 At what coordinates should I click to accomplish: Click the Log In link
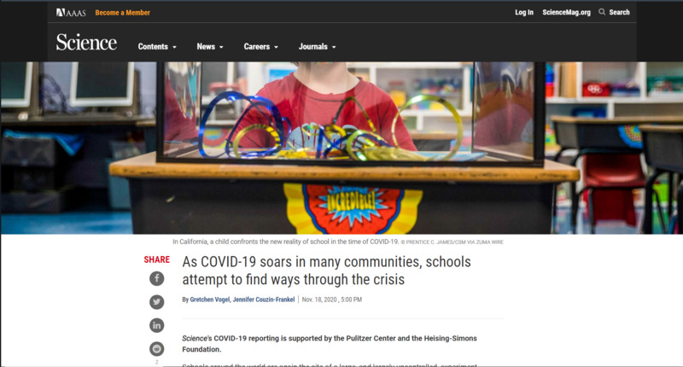coord(524,12)
